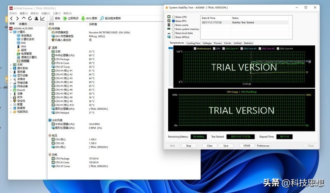This screenshot has width=330, height=193.
Task: Click the BIOS 更新 toolbar icon
Action: point(83,19)
